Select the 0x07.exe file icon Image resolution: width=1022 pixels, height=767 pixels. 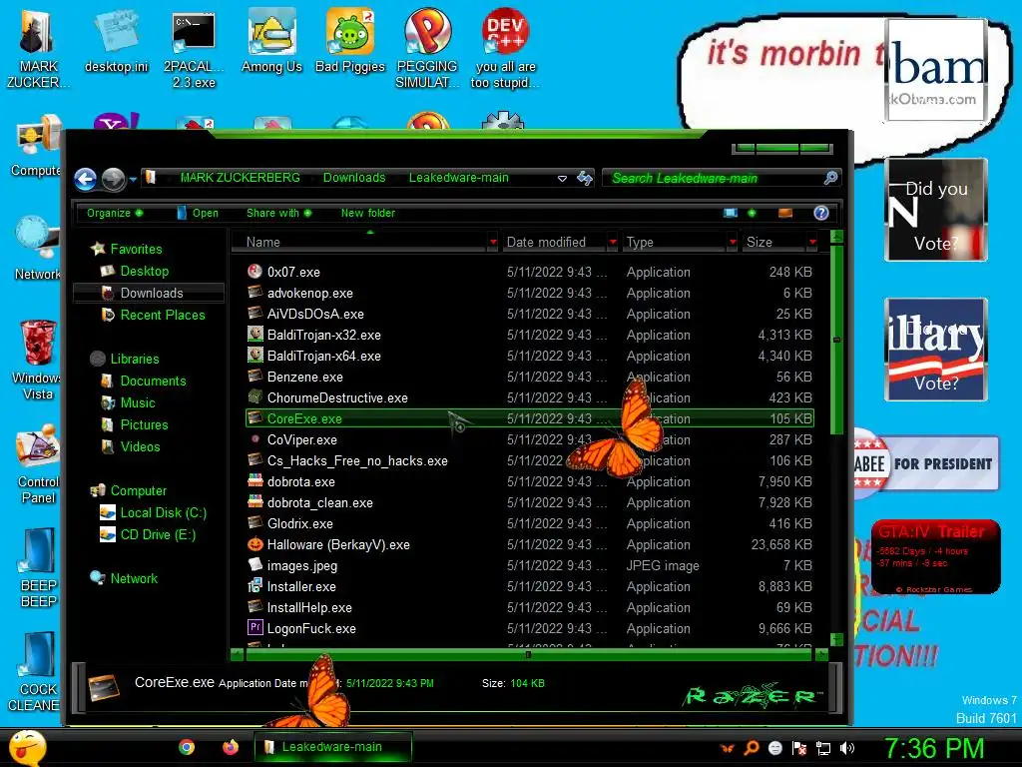point(255,272)
